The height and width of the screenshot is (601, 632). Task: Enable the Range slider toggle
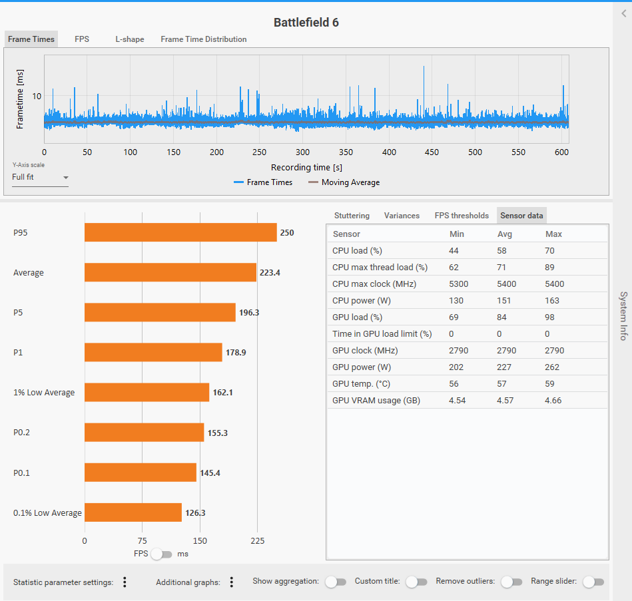tap(593, 582)
